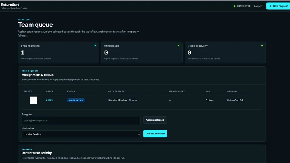Image resolution: width=290 pixels, height=163 pixels.
Task: Click the Assign selected button
Action: click(155, 120)
